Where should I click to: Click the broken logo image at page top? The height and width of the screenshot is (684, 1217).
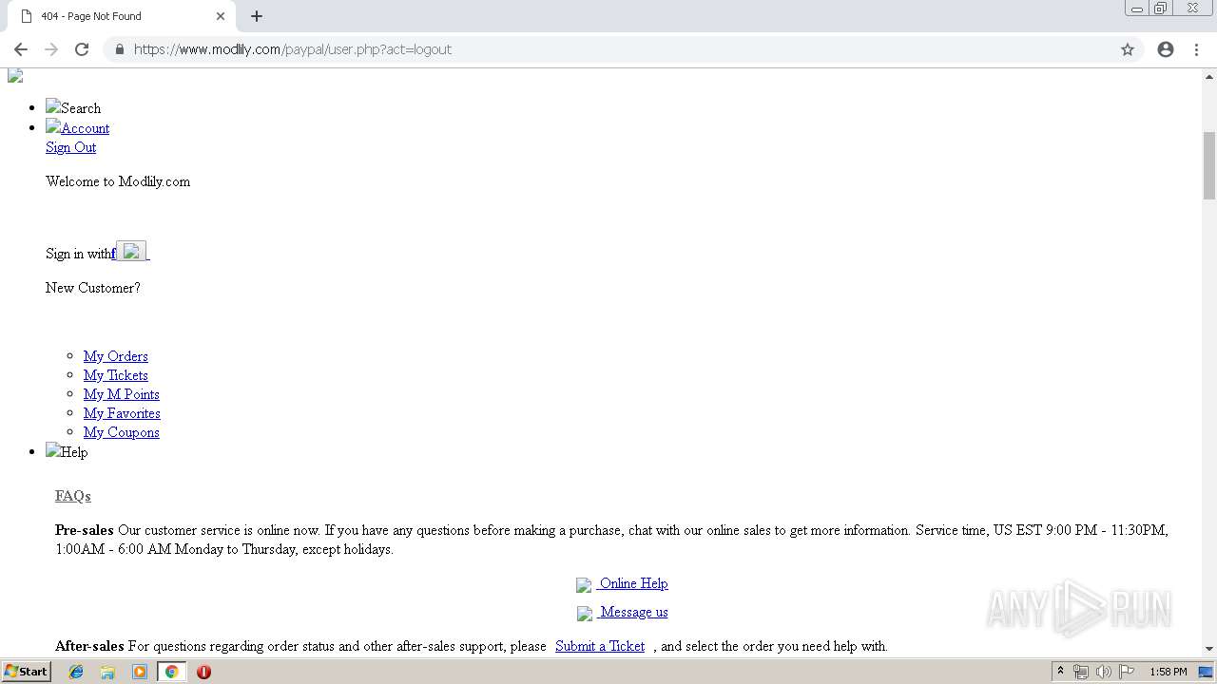pos(15,76)
